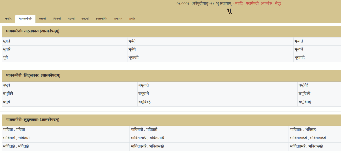This screenshot has height=153, width=341.
Task: Click the large भू dhatu title
Action: click(229, 11)
